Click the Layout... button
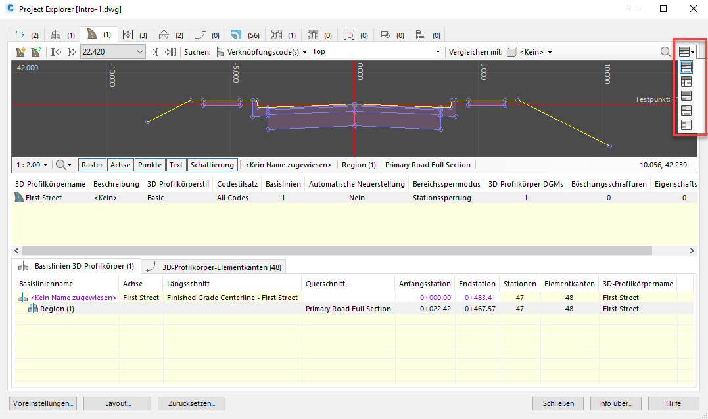The image size is (708, 419). point(118,403)
